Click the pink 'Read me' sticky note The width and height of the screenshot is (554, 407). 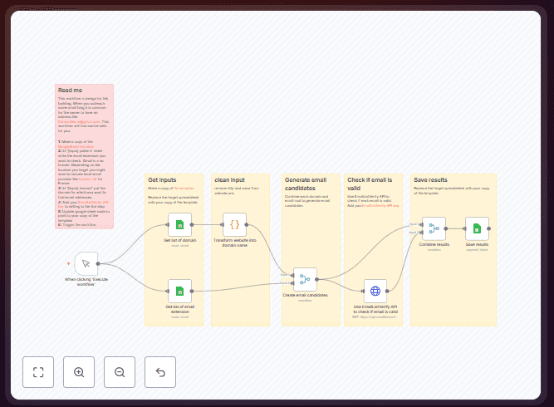pyautogui.click(x=85, y=158)
